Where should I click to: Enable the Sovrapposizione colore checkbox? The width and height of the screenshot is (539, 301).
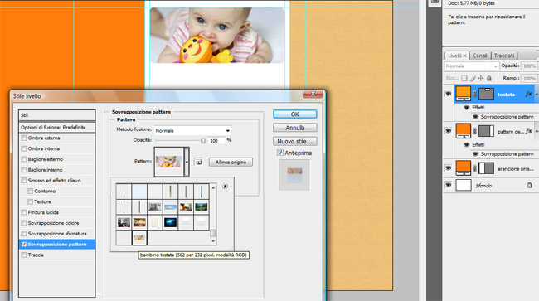tap(24, 223)
